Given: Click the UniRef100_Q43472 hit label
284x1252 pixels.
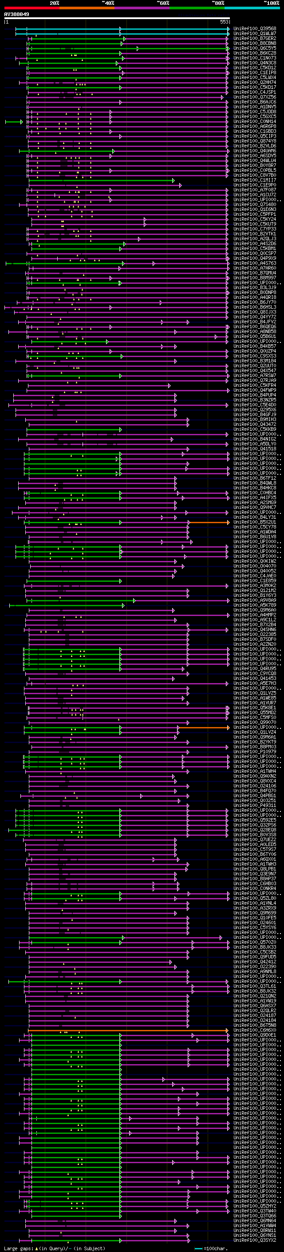Looking at the screenshot, I should coord(254,424).
